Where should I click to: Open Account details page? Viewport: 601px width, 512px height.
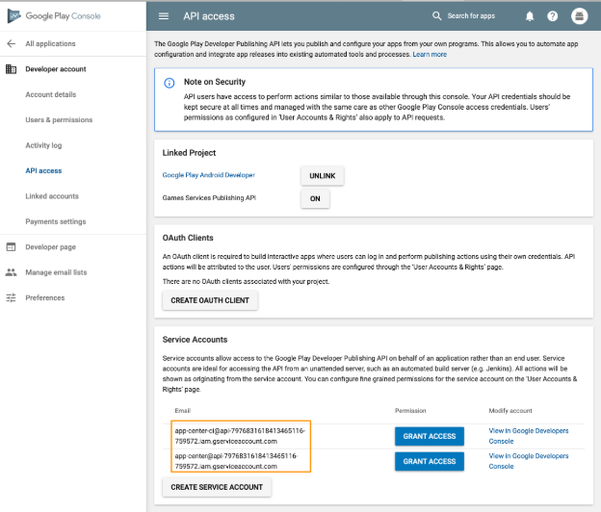click(51, 94)
